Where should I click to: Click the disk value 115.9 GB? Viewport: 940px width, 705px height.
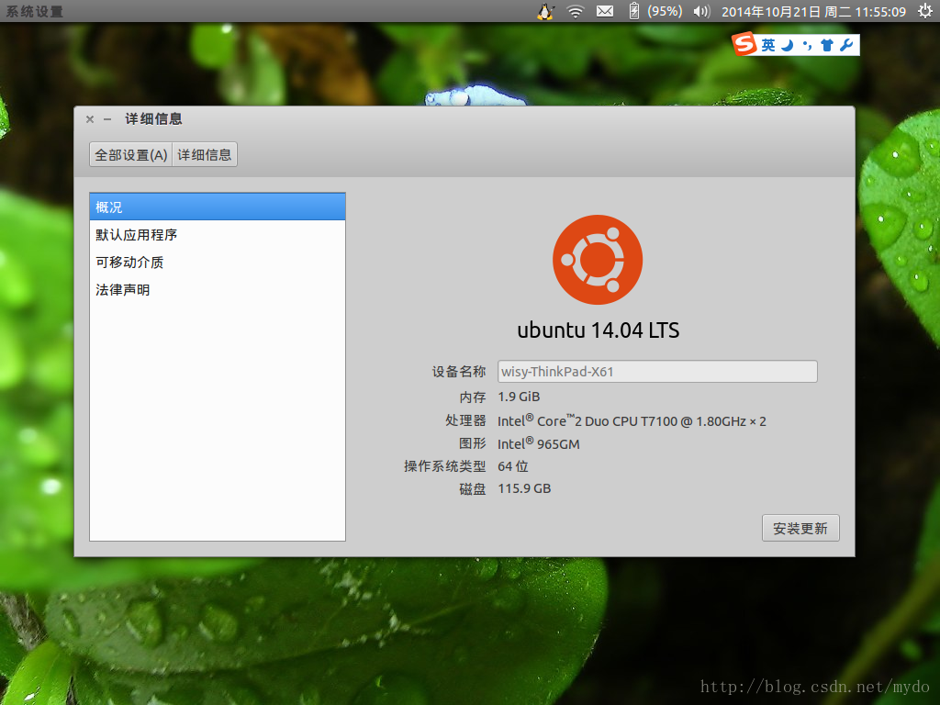click(x=524, y=488)
